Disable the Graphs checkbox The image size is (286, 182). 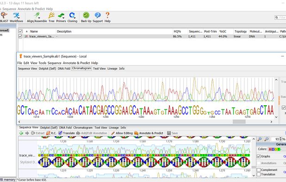[x=258, y=156]
